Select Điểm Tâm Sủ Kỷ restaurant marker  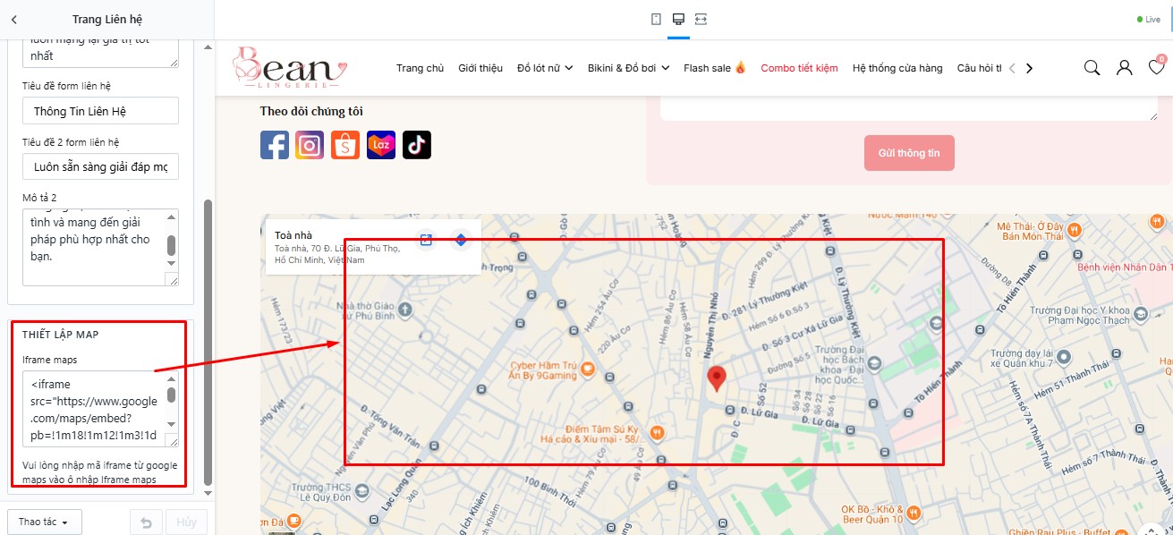point(658,432)
